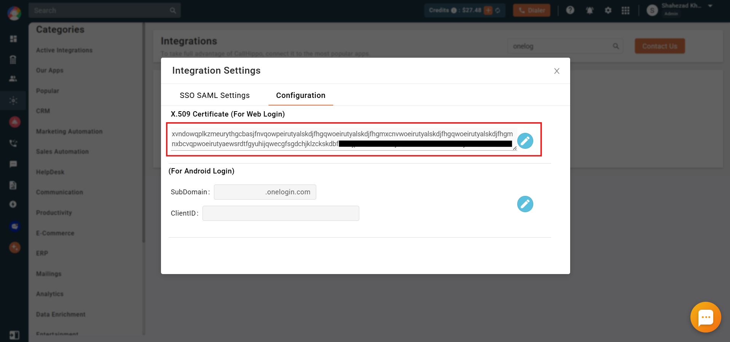Open the call logs phone icon in sidebar
Viewport: 730px width, 342px height.
(13, 143)
